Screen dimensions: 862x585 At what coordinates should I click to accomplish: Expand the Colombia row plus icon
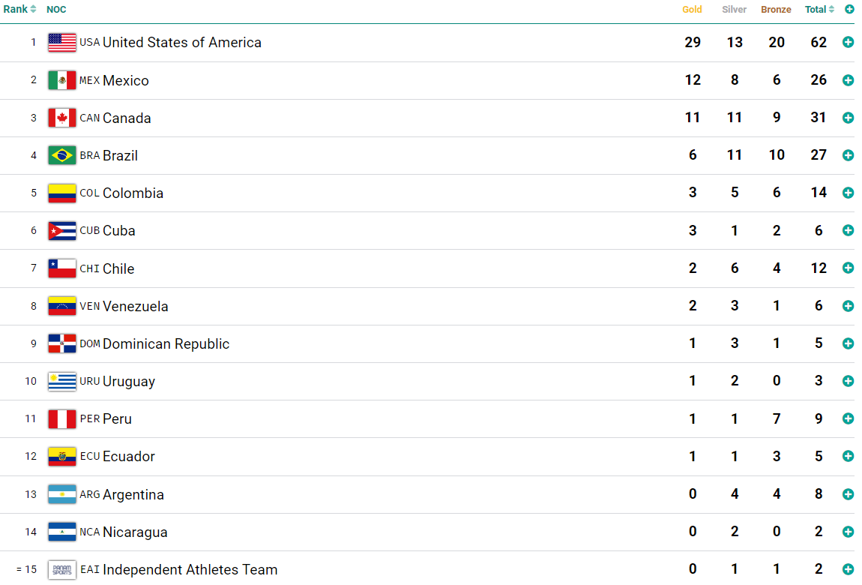click(x=848, y=193)
